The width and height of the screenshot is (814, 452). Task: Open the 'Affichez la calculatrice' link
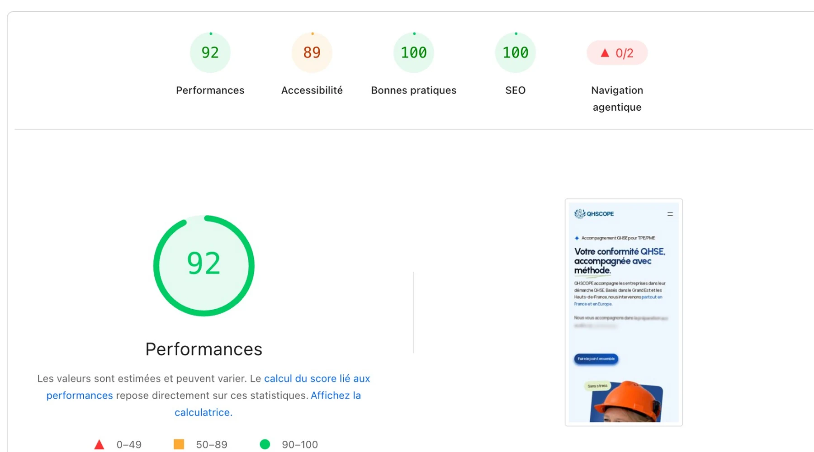[268, 404]
